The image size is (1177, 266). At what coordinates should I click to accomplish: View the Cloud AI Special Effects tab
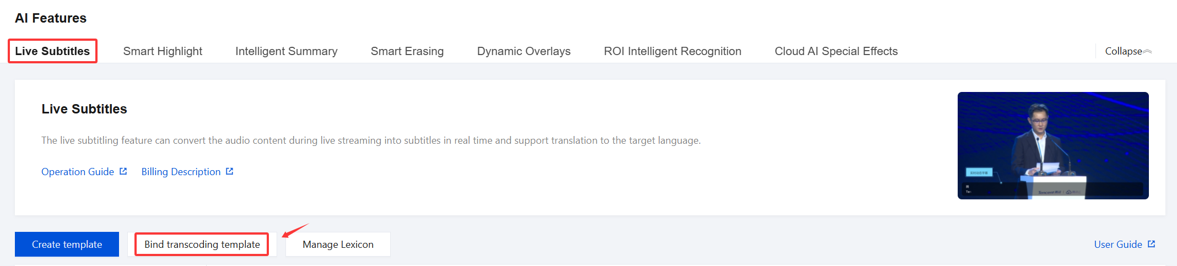(x=836, y=51)
